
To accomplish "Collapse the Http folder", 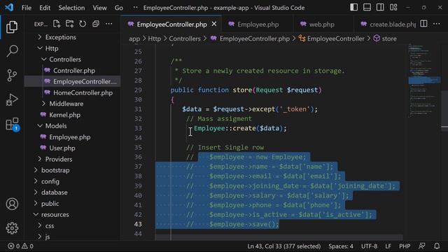I will [x=52, y=48].
